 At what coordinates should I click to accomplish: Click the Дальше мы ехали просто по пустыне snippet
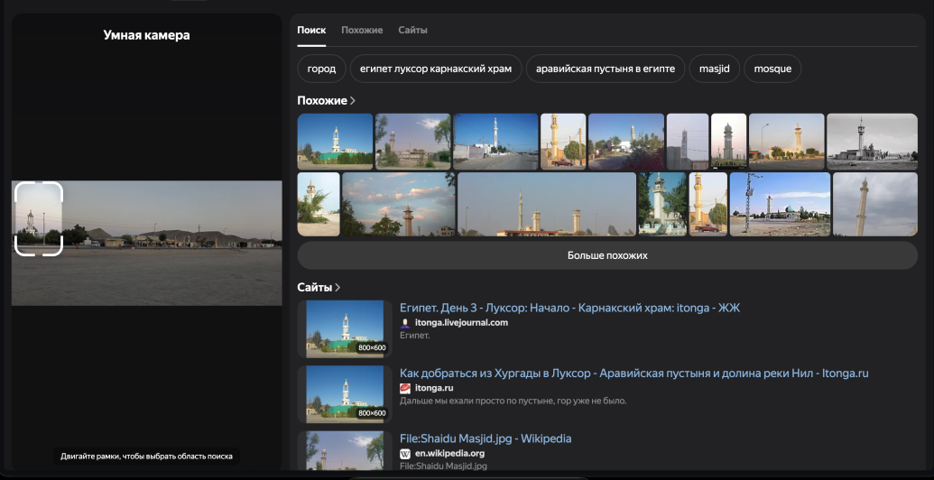point(513,401)
